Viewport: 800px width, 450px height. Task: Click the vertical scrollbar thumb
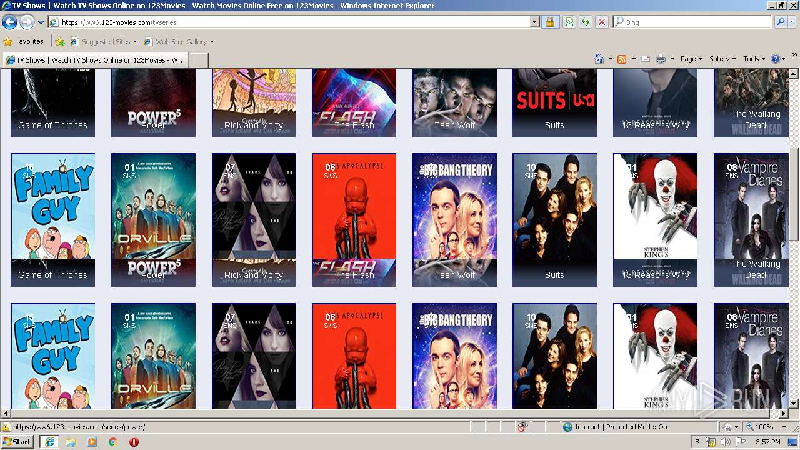click(x=794, y=194)
